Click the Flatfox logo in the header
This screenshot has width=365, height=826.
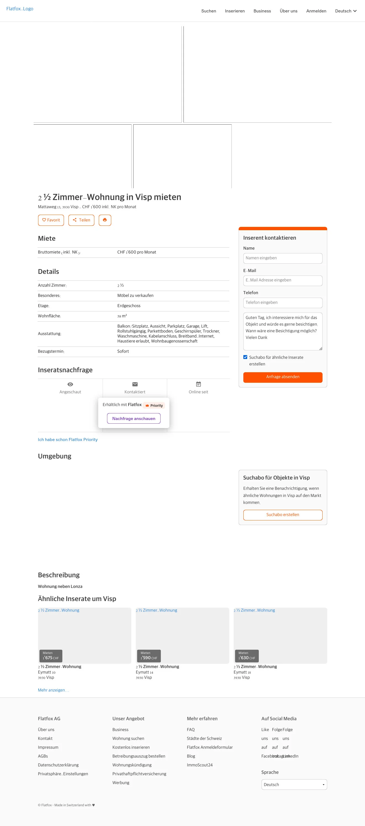tap(20, 9)
